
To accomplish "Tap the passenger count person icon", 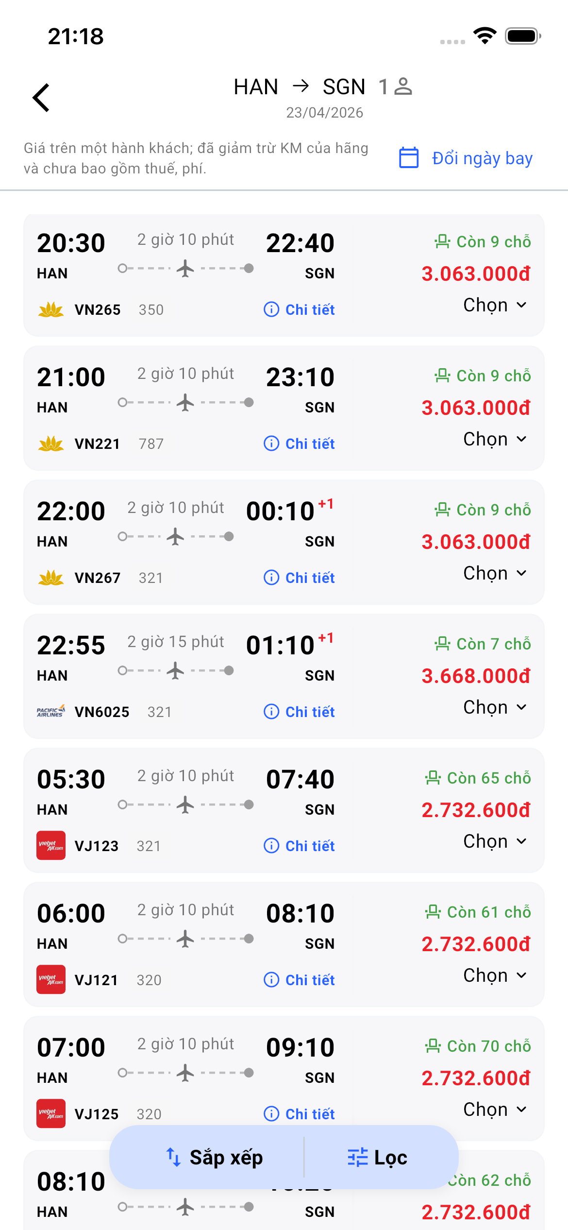I will pos(403,87).
